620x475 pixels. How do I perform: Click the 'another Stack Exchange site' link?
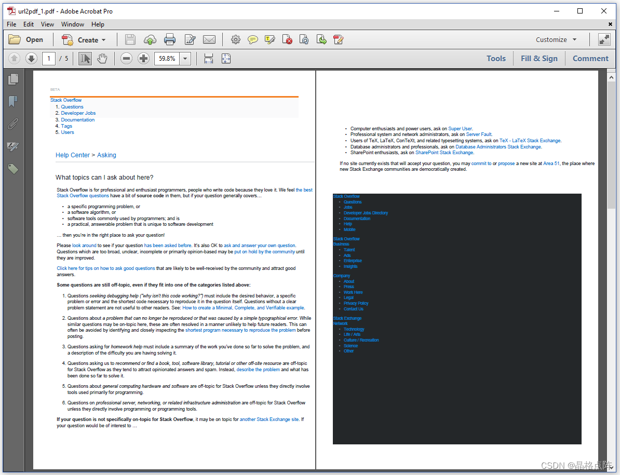click(269, 419)
